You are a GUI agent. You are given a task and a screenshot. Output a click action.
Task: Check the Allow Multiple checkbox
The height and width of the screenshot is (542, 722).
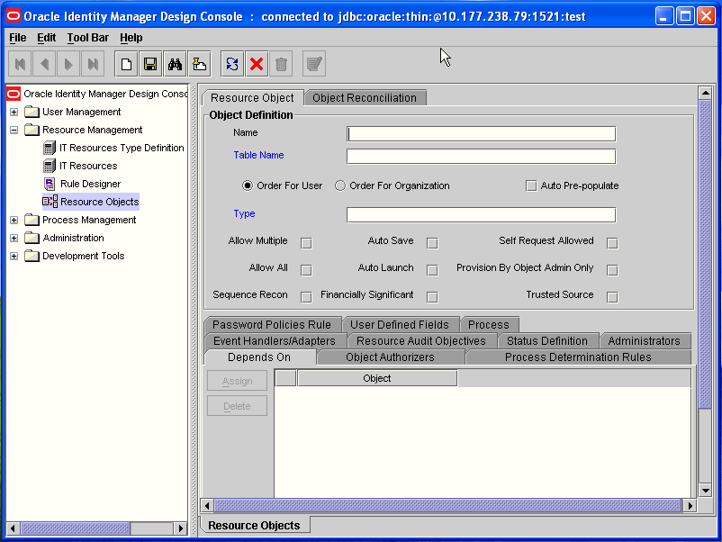coord(306,243)
